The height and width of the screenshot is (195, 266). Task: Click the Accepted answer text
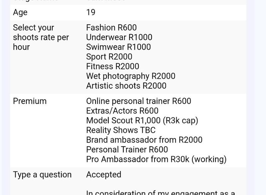[104, 174]
